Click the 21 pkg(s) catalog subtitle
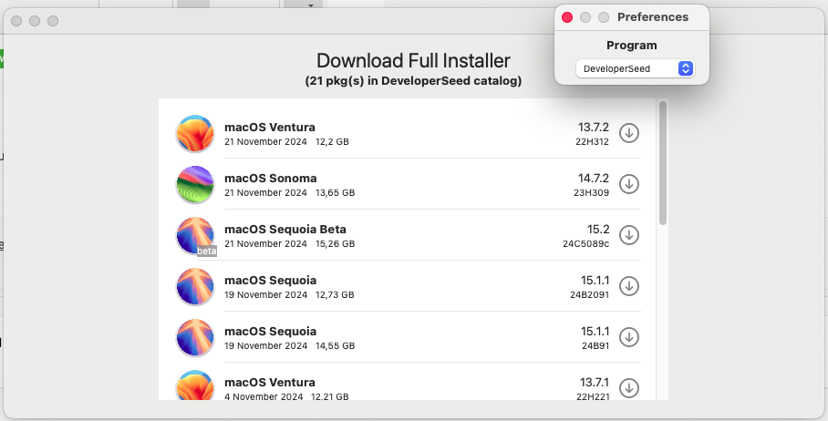828x421 pixels. [413, 81]
